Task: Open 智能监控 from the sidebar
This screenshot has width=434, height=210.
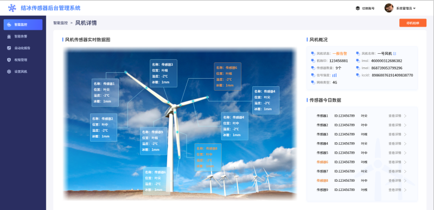Action: click(x=23, y=24)
